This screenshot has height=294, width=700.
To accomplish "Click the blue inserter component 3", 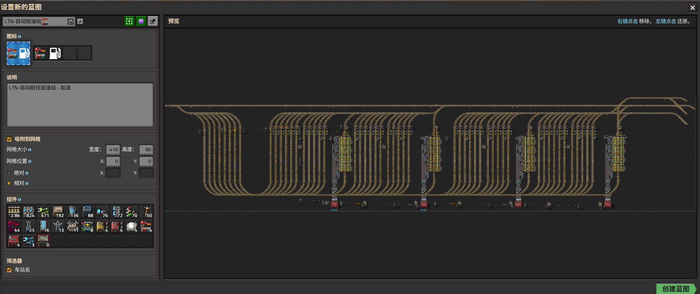I will tap(29, 241).
